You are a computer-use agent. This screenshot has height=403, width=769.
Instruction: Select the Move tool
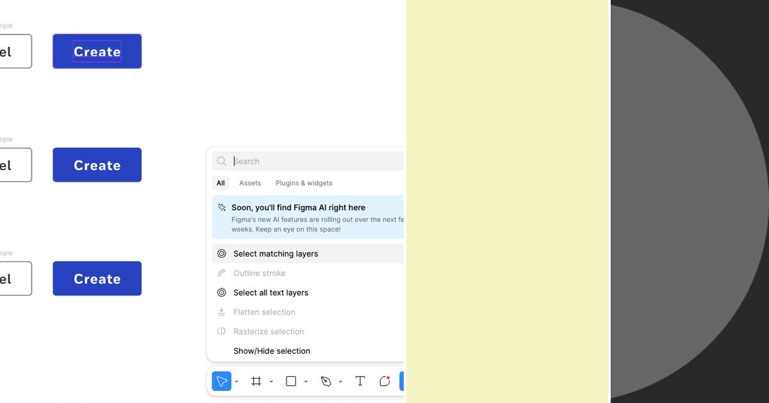tap(220, 381)
